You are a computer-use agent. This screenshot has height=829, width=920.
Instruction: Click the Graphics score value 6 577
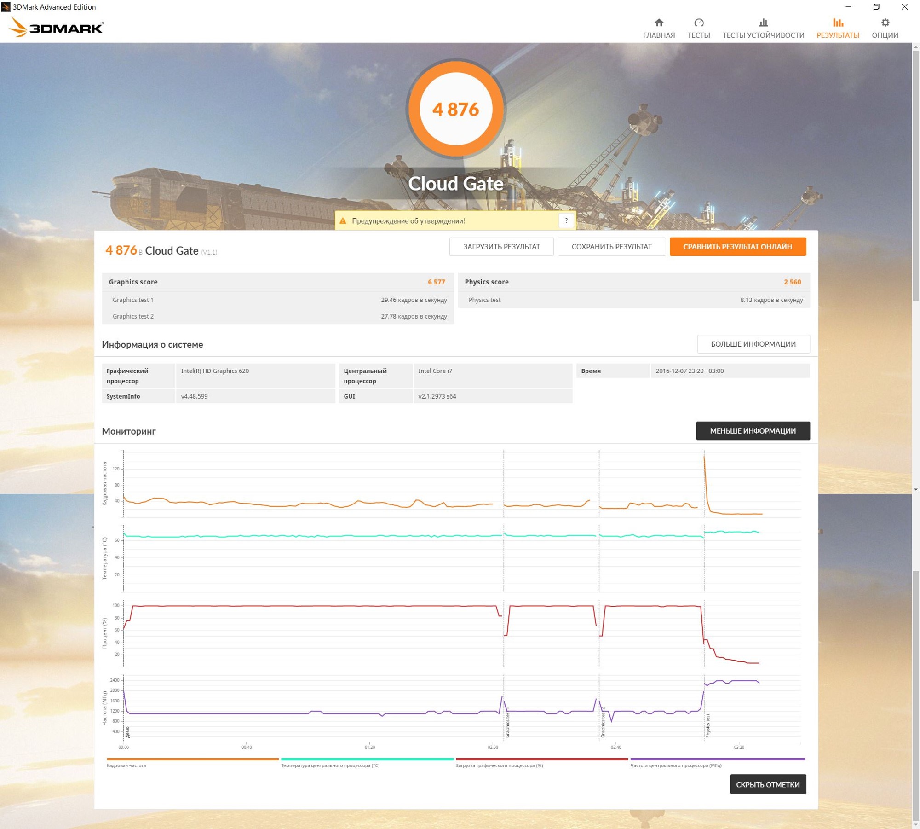[436, 282]
